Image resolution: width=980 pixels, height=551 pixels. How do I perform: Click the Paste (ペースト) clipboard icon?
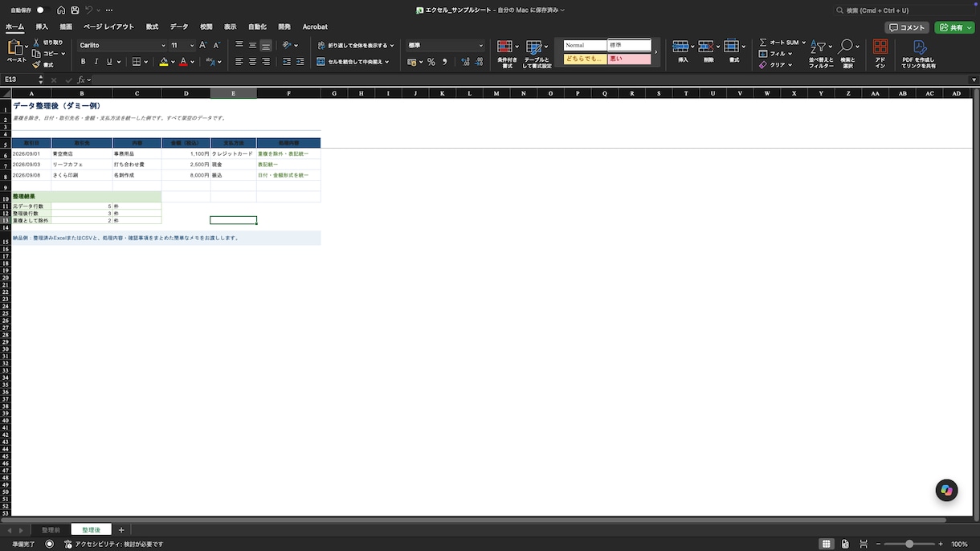click(x=16, y=48)
